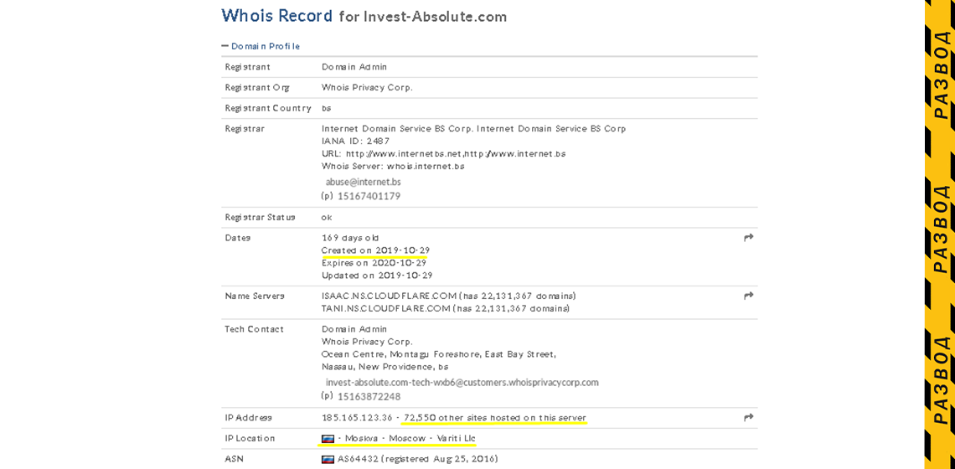Click the registrar phone number 15167401179

pyautogui.click(x=369, y=196)
